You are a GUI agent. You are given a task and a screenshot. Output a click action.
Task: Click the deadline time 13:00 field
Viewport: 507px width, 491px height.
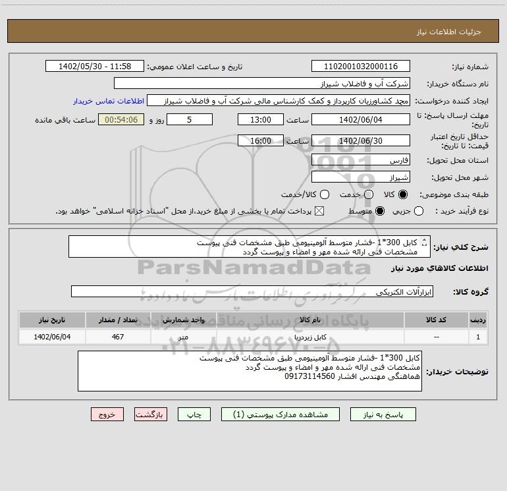261,120
